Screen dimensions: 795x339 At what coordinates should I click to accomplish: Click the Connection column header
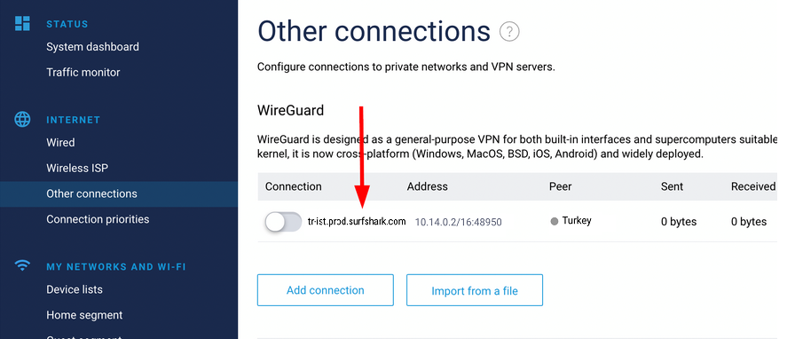coord(294,186)
